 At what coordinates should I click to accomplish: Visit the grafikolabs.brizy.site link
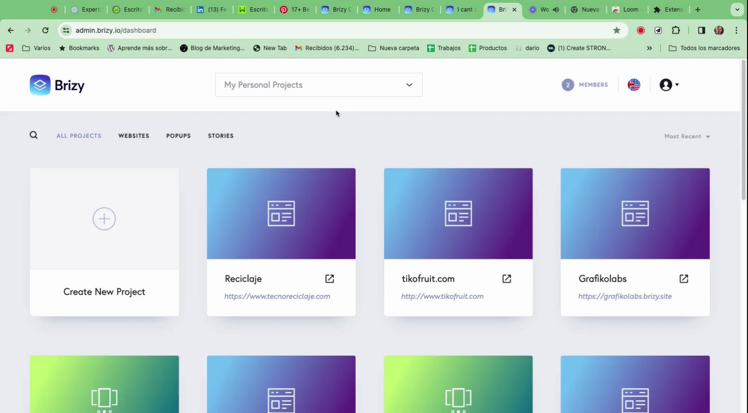pos(625,297)
